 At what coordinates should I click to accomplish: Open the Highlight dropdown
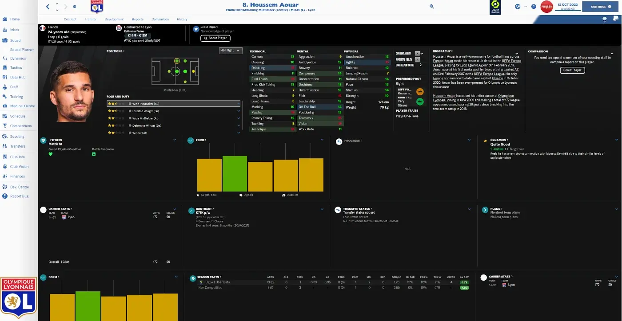231,51
